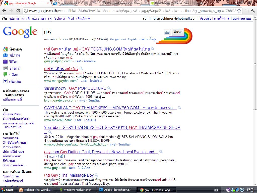Open รูปภาพ link in top navigation
Screen dimensions: 257x193
(14, 19)
